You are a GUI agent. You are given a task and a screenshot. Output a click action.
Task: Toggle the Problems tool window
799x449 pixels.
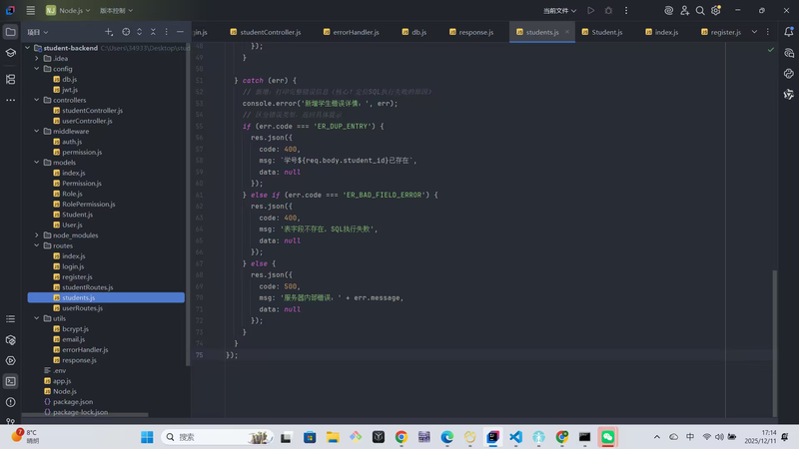pos(10,401)
